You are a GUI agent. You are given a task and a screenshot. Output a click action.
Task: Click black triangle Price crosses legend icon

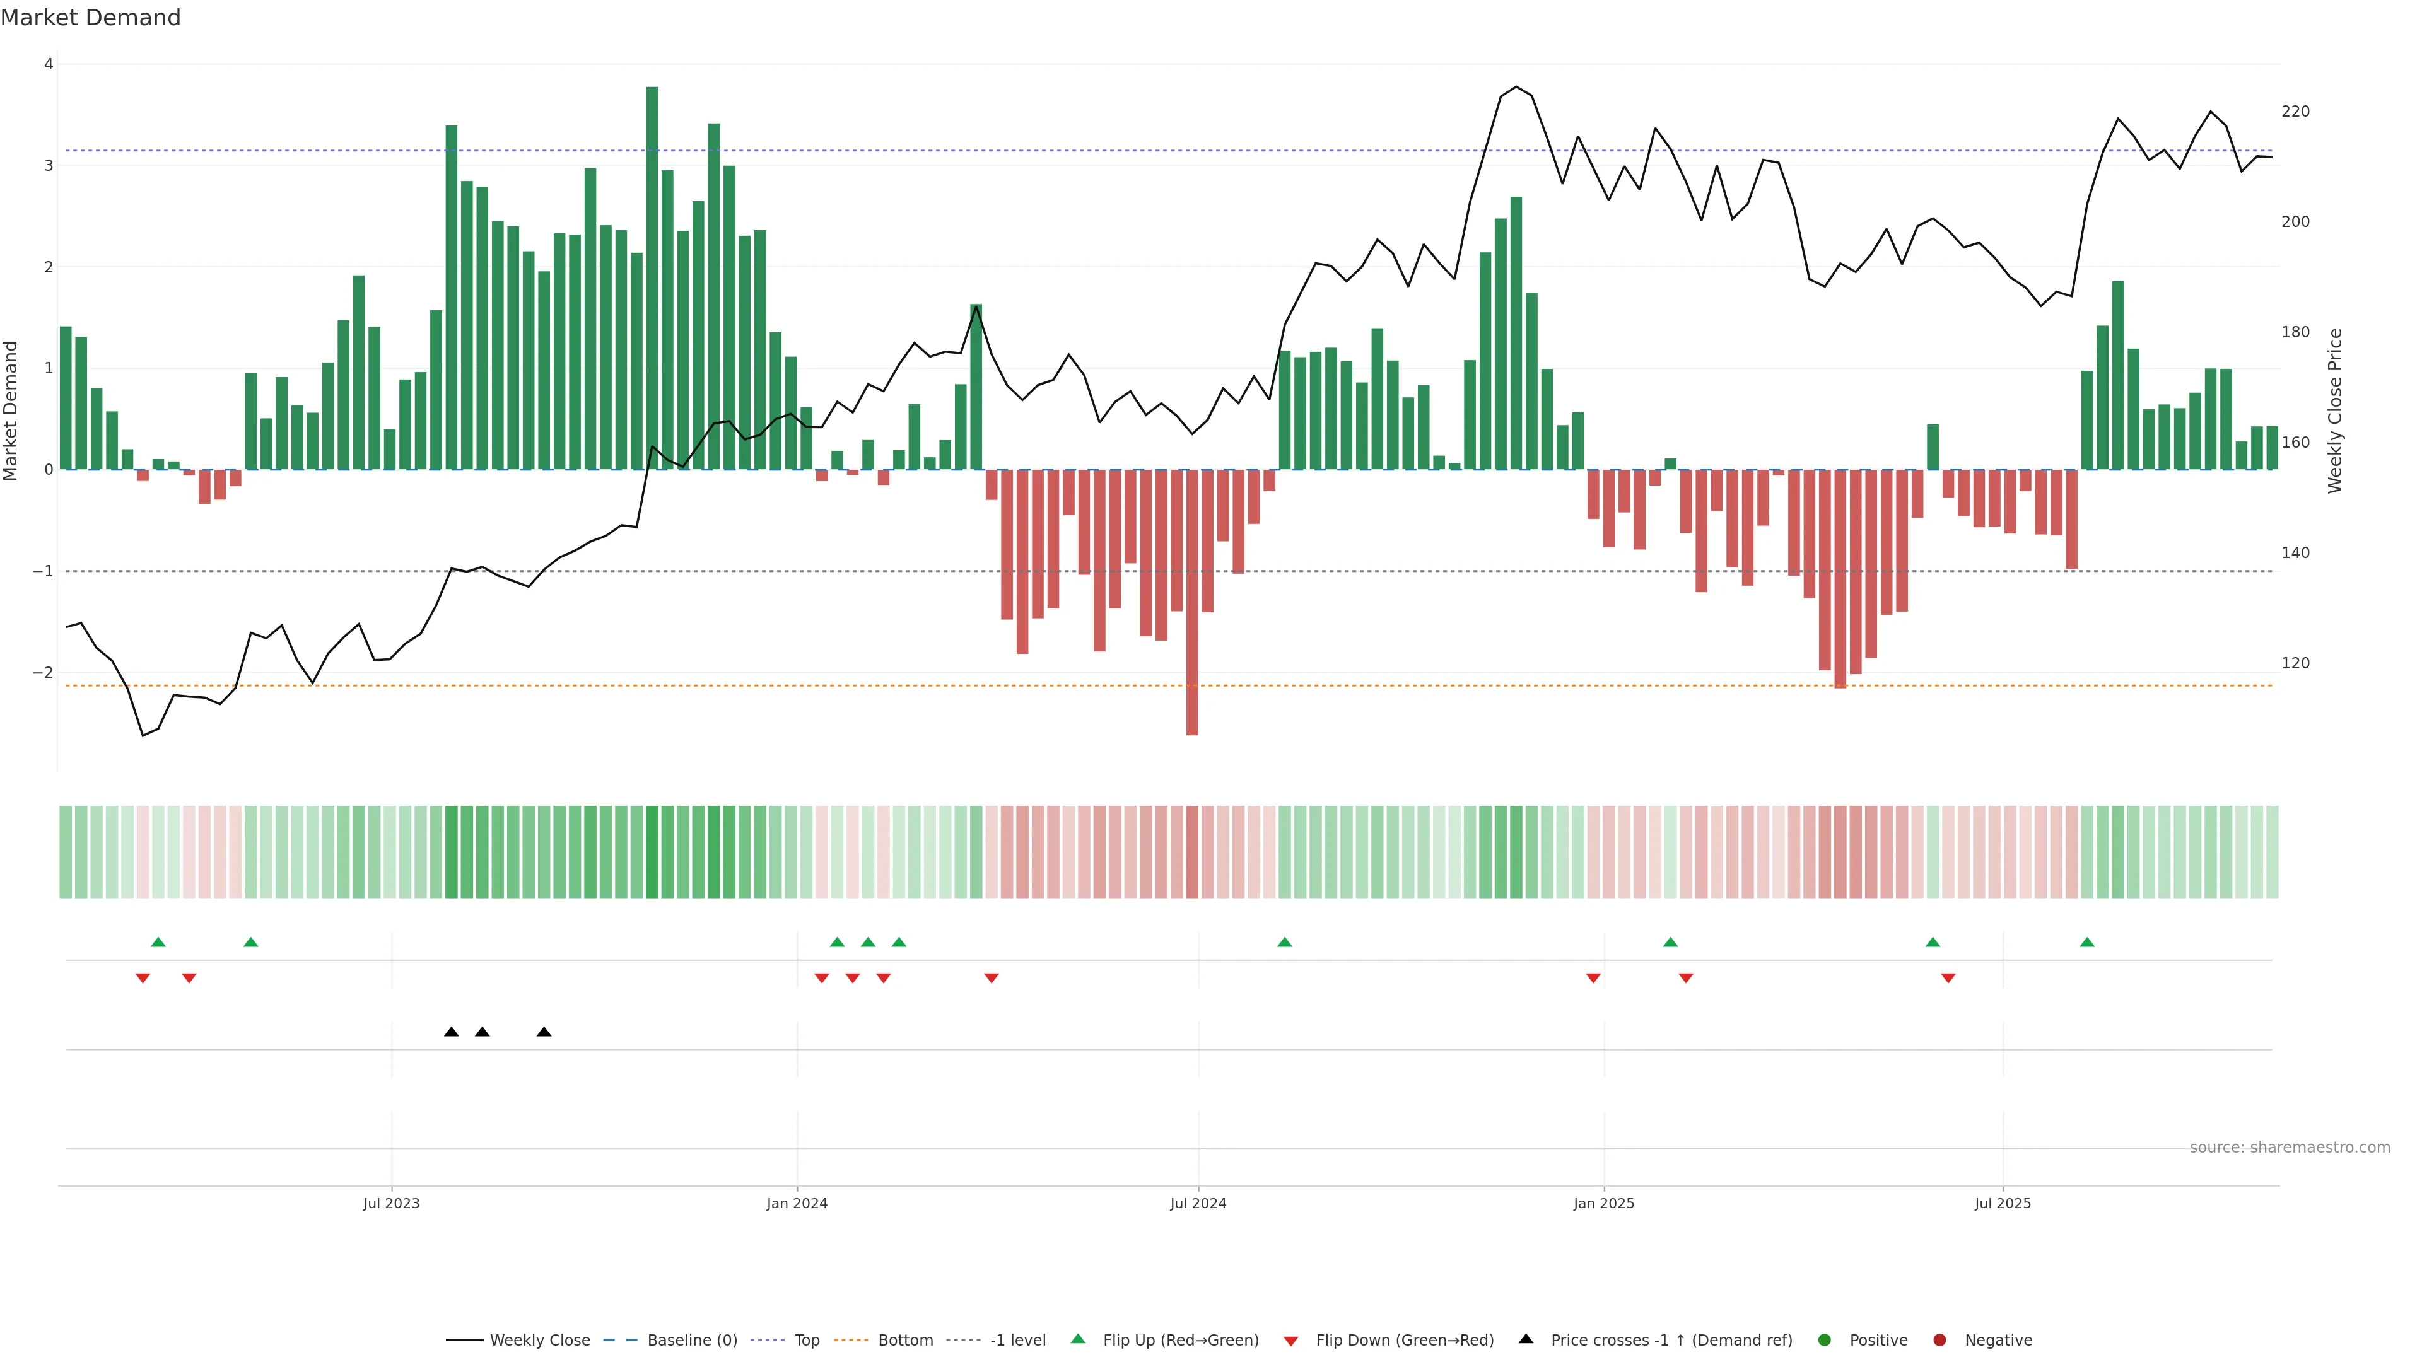1526,1339
